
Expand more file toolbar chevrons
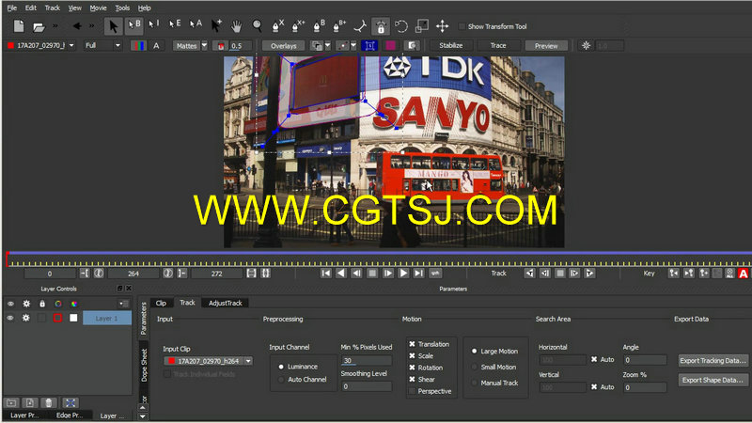click(x=55, y=26)
